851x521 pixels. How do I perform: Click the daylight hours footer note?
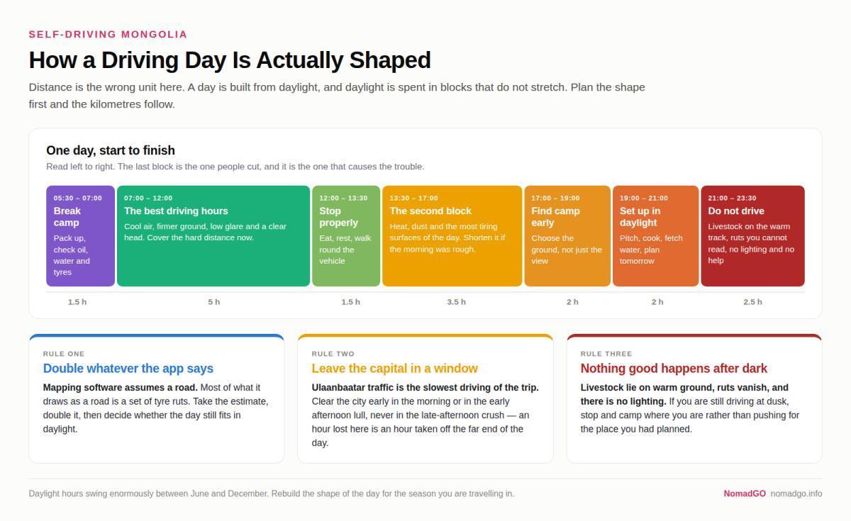pos(272,493)
